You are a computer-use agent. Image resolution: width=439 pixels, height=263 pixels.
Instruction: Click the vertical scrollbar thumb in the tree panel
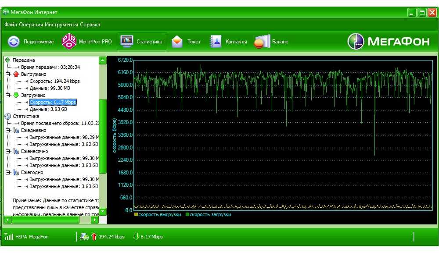tap(103, 136)
